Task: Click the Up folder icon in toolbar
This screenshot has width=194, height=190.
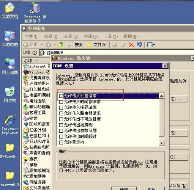Action: [x=61, y=45]
